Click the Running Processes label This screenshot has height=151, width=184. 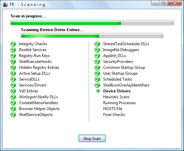point(120,103)
